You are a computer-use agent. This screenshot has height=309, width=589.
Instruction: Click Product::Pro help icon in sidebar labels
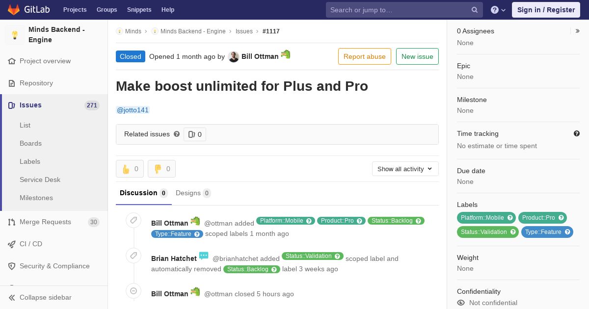(x=561, y=218)
